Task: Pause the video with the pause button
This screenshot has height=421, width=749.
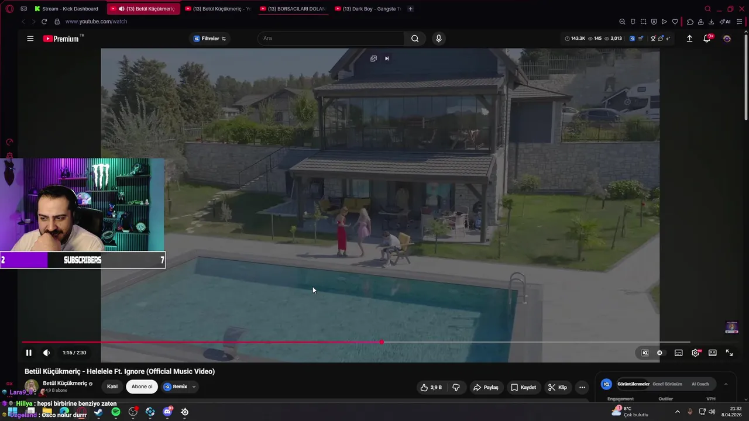Action: point(28,353)
